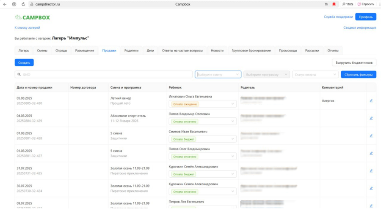
Task: Open the "Статус оплаты" filter dropdown
Action: (315, 75)
